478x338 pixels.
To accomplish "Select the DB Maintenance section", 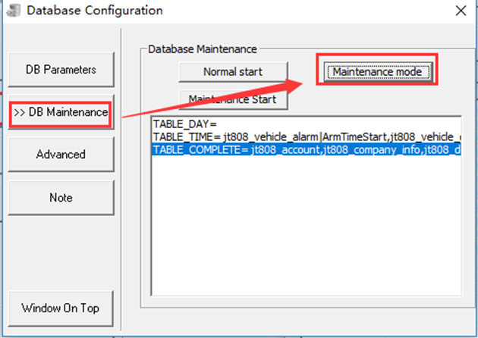I will coord(61,112).
